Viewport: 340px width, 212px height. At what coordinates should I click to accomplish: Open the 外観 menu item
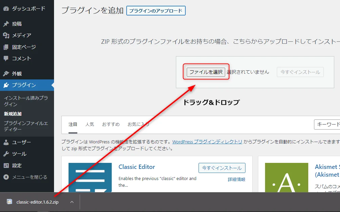[27, 73]
